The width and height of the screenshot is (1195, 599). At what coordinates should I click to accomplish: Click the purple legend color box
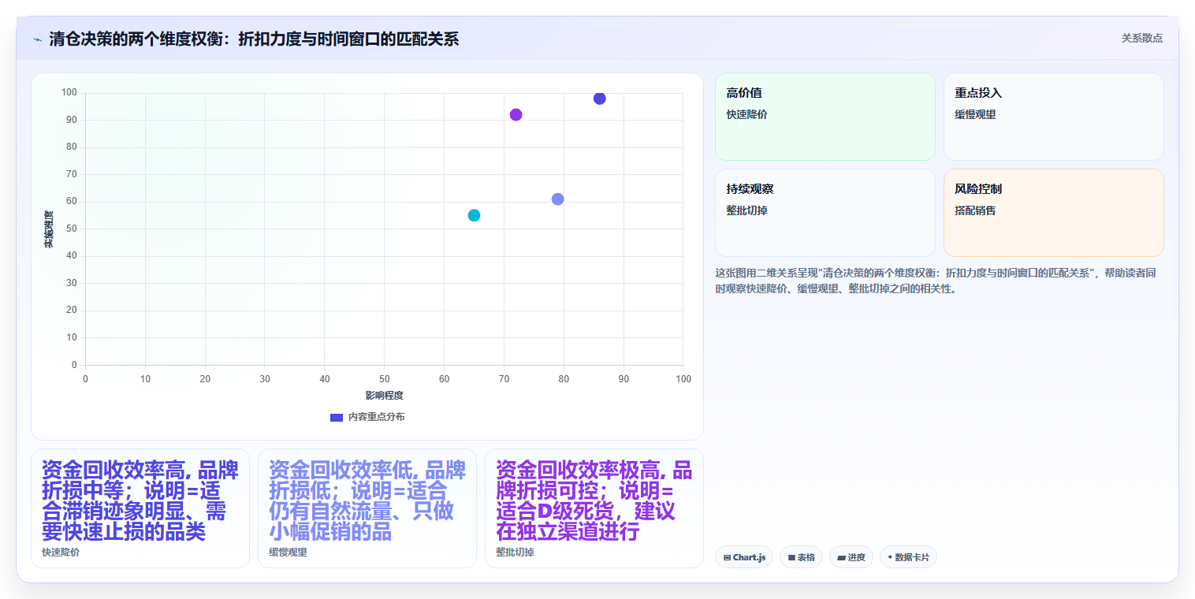(337, 417)
